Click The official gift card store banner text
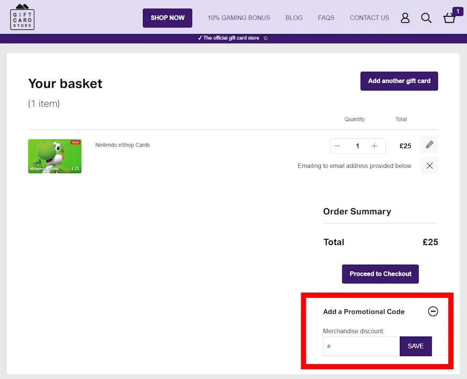The height and width of the screenshot is (379, 467). coord(231,38)
